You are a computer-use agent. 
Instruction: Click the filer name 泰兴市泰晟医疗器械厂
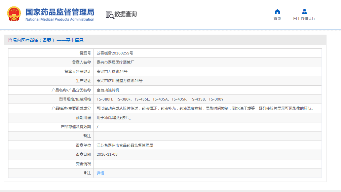click(x=115, y=62)
